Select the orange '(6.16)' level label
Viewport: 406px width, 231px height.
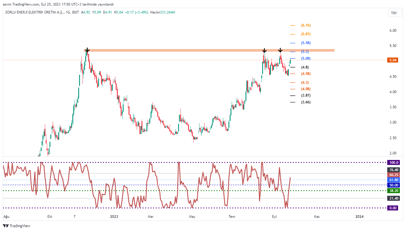(x=306, y=25)
